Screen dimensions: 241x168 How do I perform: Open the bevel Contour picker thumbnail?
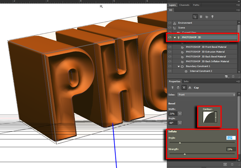coord(209,117)
